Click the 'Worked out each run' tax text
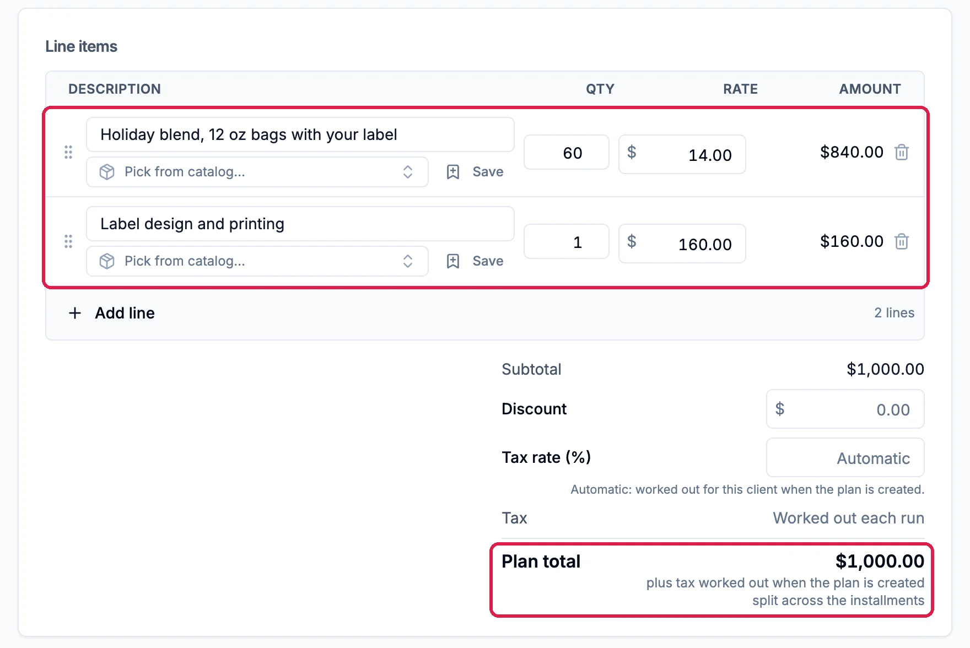The height and width of the screenshot is (648, 970). (x=848, y=518)
